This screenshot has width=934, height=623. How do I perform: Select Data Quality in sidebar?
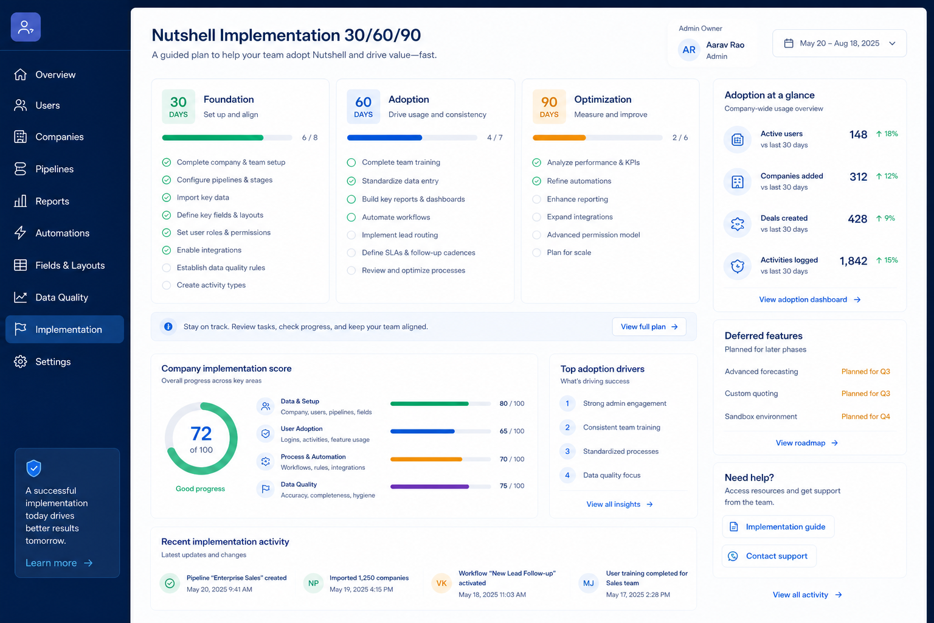(x=64, y=298)
